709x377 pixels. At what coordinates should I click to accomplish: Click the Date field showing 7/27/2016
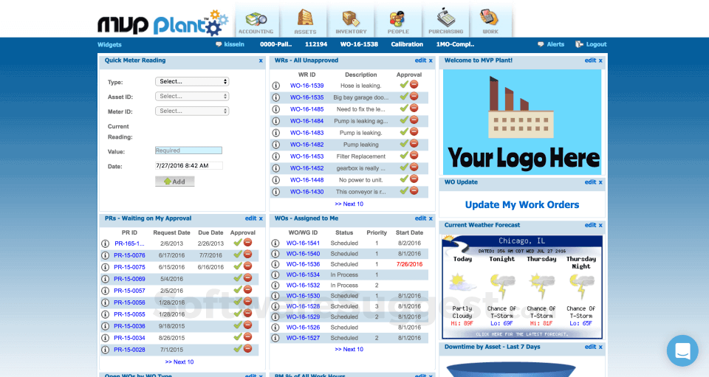[x=188, y=166]
